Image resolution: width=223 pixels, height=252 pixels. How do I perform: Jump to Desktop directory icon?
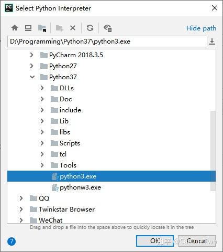point(28,28)
